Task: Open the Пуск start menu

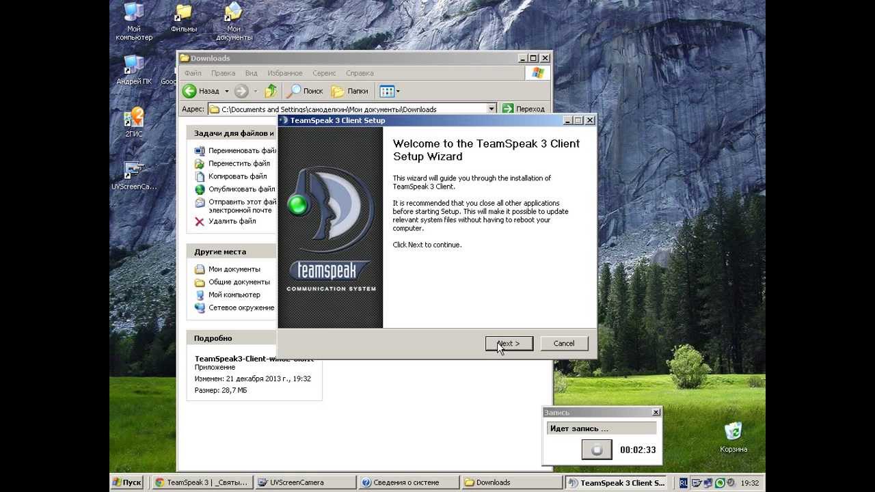Action: click(127, 482)
